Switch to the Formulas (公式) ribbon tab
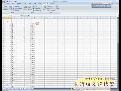121x91 pixels. [x=25, y=4]
